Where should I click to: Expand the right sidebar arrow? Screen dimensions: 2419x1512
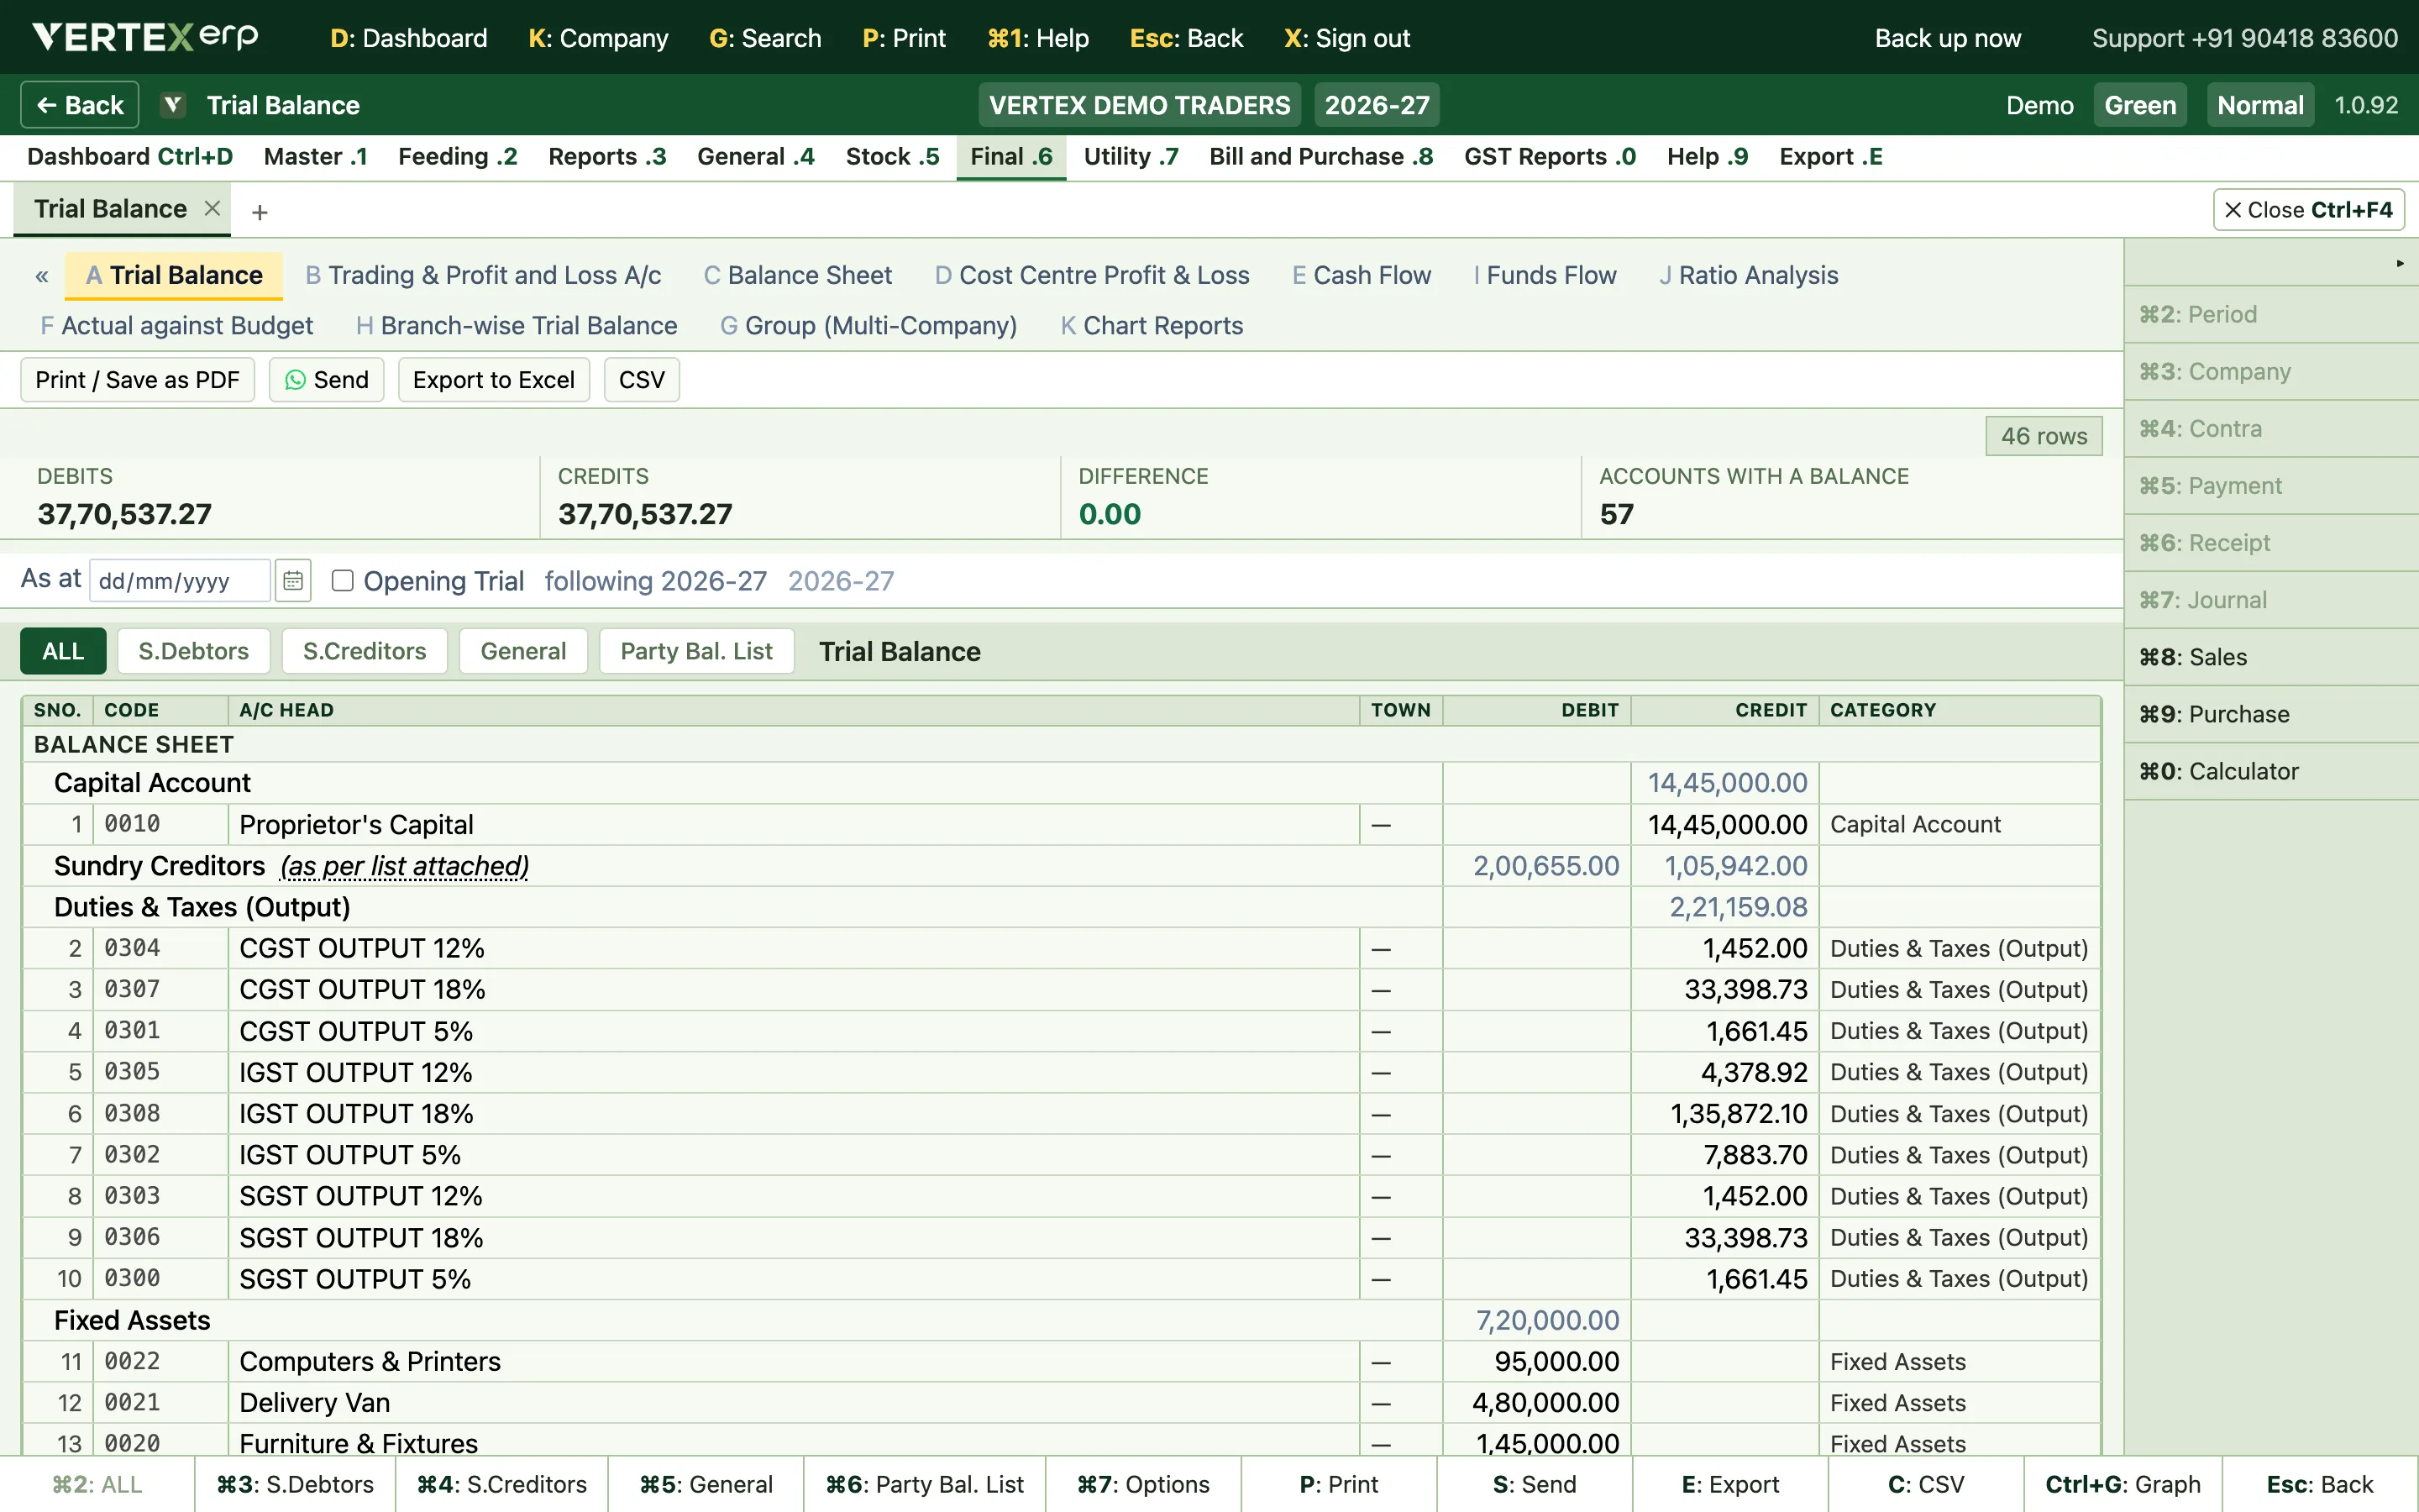[2399, 263]
